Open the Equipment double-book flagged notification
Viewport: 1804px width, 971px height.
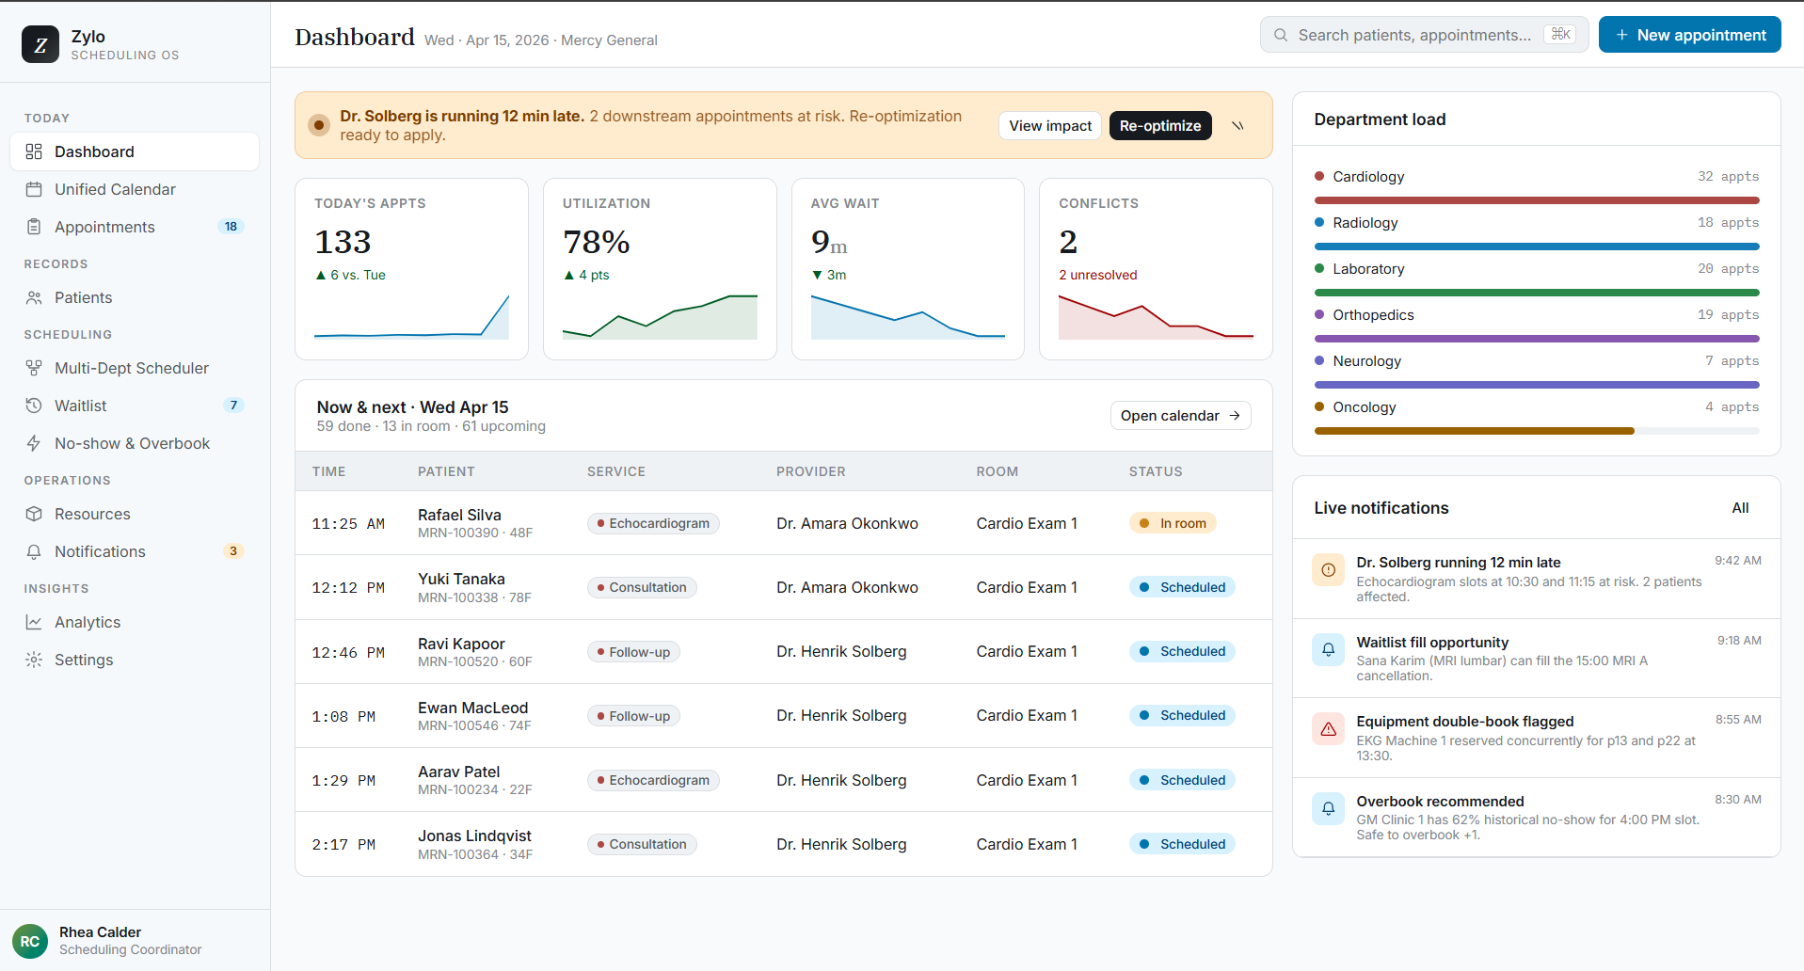point(1537,738)
